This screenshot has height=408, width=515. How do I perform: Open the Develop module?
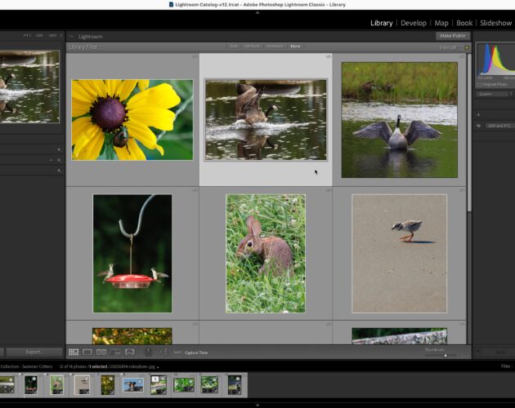tap(414, 23)
